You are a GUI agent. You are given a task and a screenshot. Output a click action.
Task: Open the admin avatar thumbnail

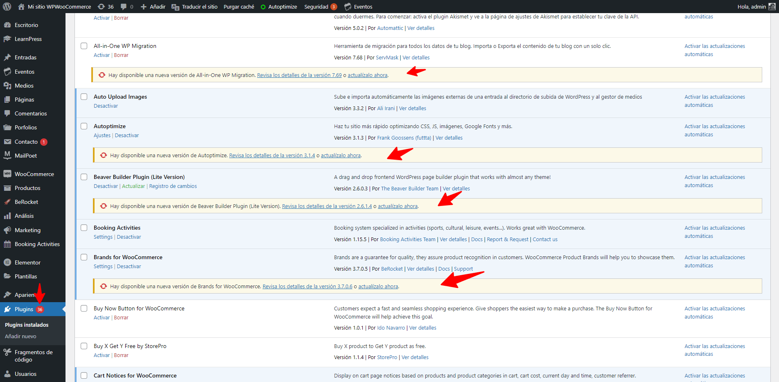[x=772, y=7]
